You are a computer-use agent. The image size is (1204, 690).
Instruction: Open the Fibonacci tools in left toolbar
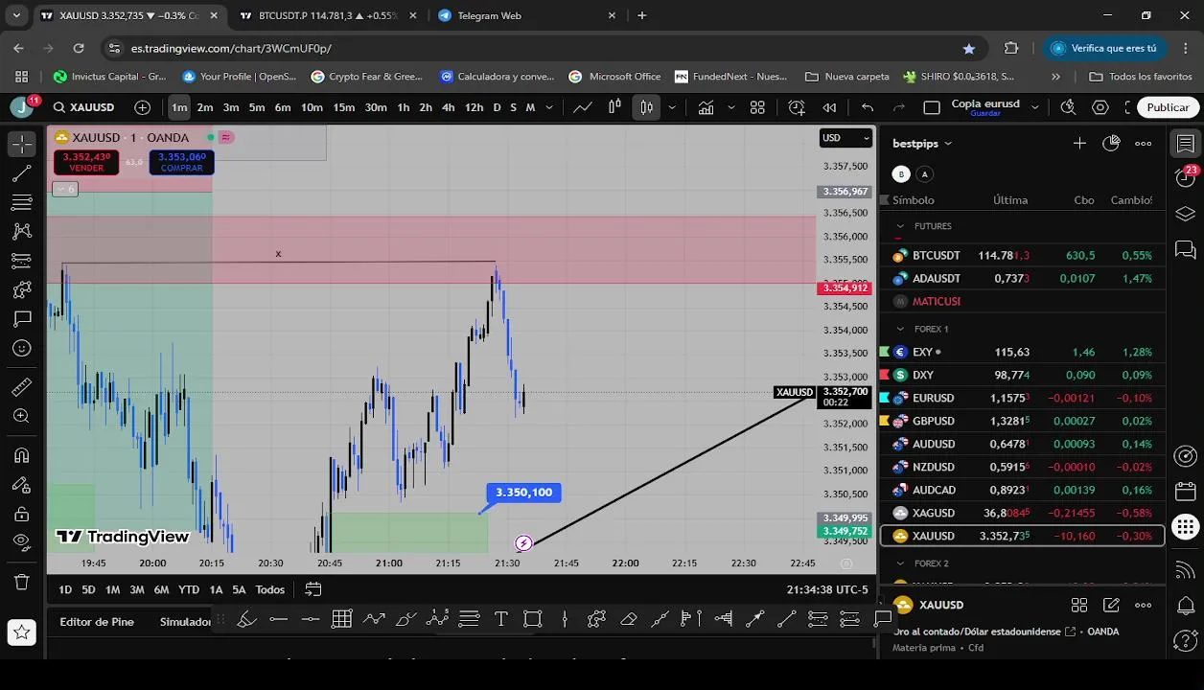pyautogui.click(x=21, y=202)
